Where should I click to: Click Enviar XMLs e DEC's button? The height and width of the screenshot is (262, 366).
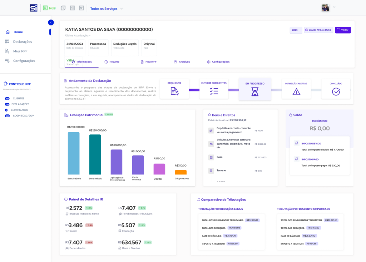(x=318, y=30)
